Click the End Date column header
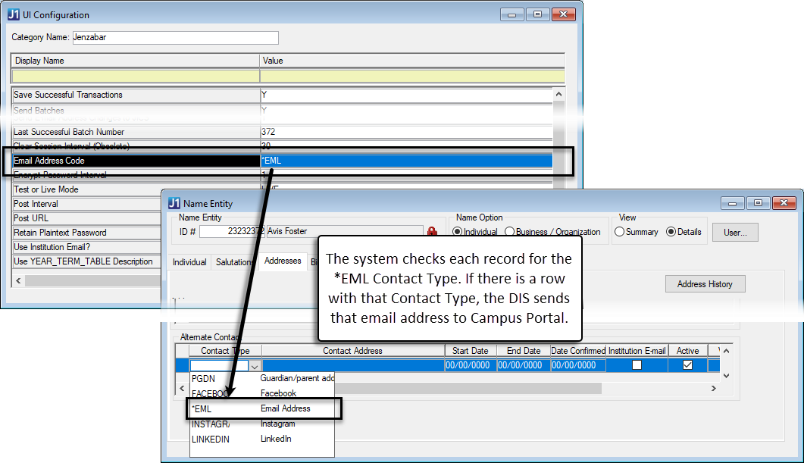The image size is (804, 463). point(524,351)
